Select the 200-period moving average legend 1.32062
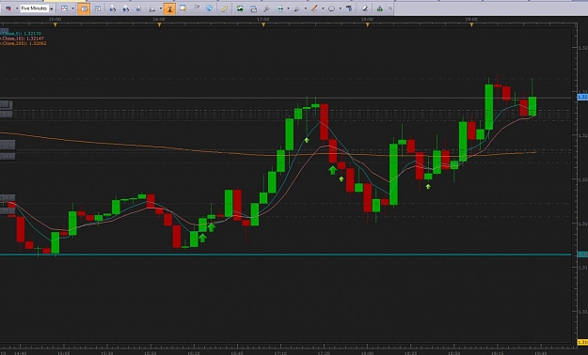The width and height of the screenshot is (588, 355). 24,43
